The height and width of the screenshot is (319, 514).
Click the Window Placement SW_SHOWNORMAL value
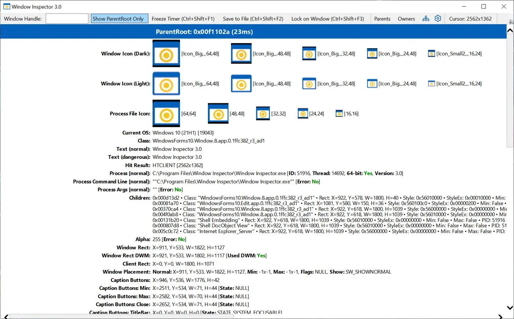[368, 272]
